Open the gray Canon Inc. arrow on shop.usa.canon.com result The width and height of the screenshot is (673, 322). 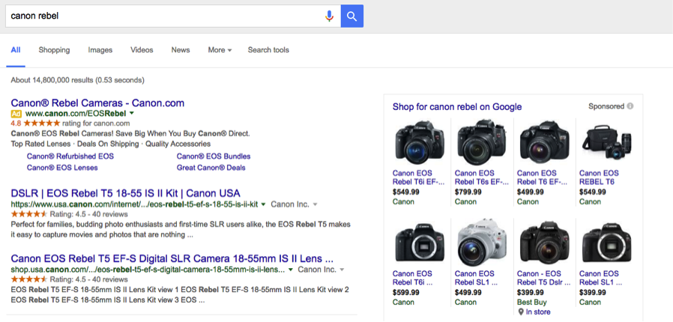point(342,270)
